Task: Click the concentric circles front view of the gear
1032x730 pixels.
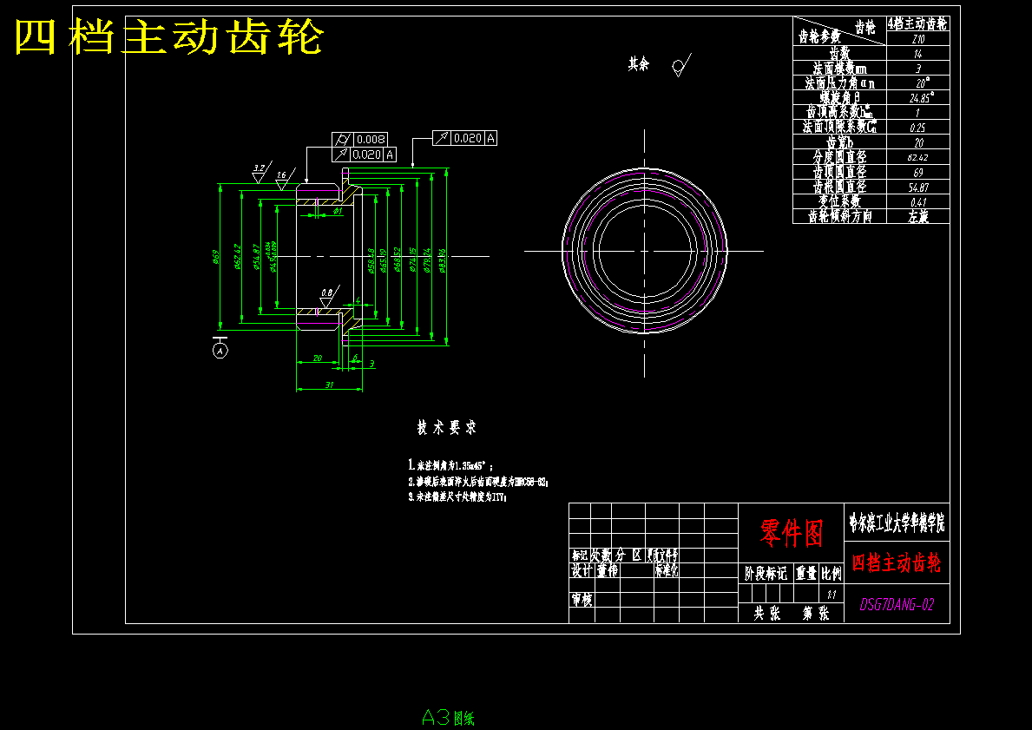Action: click(644, 250)
